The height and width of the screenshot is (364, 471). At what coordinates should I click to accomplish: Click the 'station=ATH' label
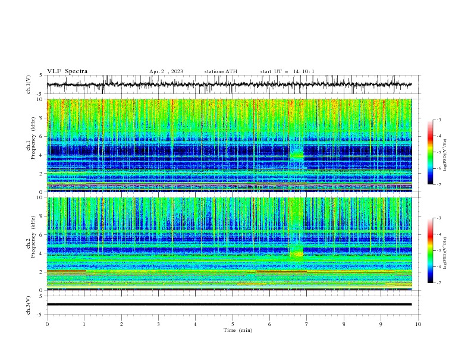click(x=221, y=71)
